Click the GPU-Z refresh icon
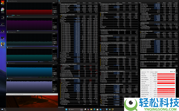The width and height of the screenshot is (179, 111). 173,72
